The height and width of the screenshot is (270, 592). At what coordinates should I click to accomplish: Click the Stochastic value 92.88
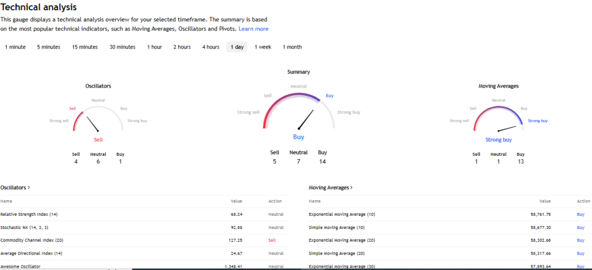(x=236, y=227)
